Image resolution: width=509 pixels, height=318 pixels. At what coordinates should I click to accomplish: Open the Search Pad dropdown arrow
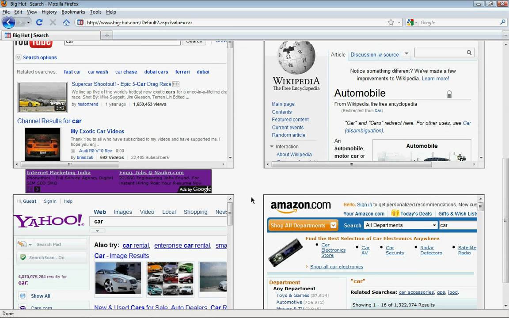pos(30,245)
